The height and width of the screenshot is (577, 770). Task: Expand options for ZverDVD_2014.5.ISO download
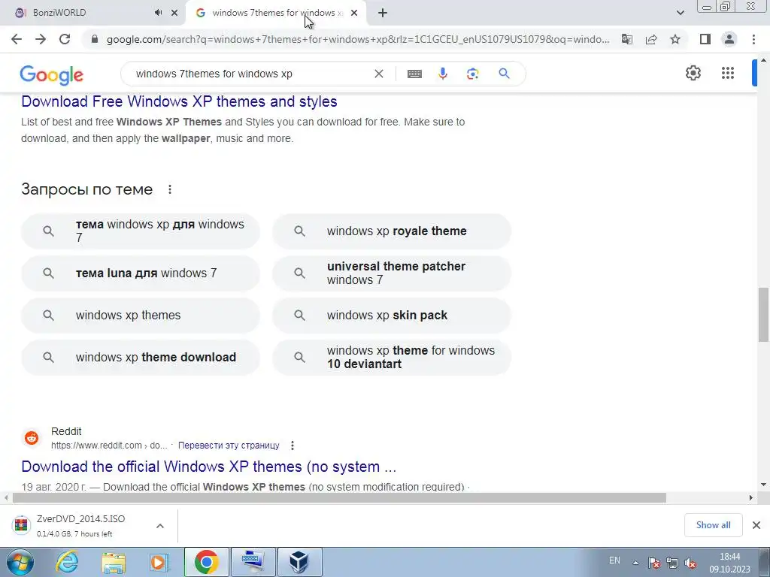click(x=159, y=526)
